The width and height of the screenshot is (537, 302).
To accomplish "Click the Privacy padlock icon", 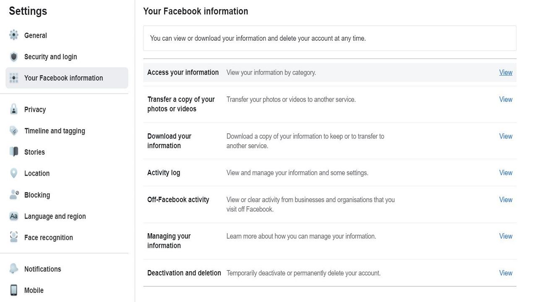I will 14,109.
